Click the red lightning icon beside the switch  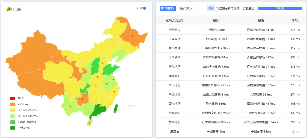click(x=137, y=8)
